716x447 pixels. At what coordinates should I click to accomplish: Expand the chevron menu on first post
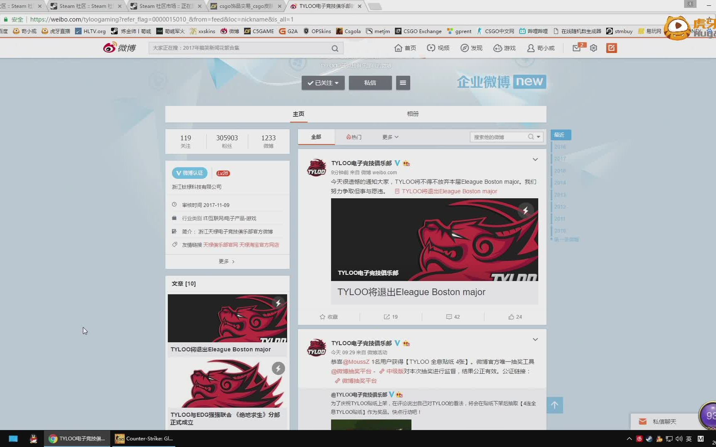(535, 159)
